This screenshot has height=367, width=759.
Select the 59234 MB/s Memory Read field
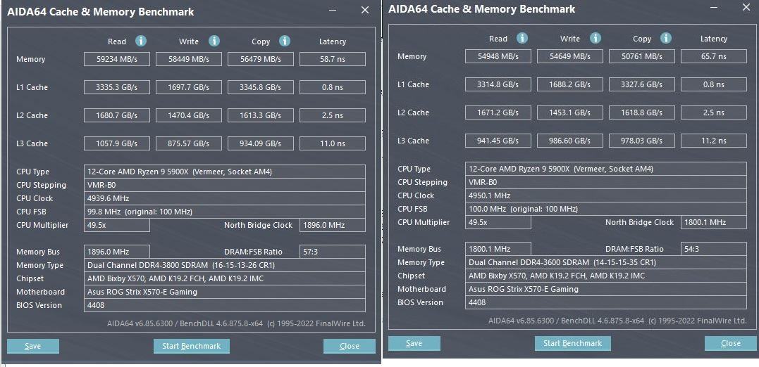pos(117,60)
